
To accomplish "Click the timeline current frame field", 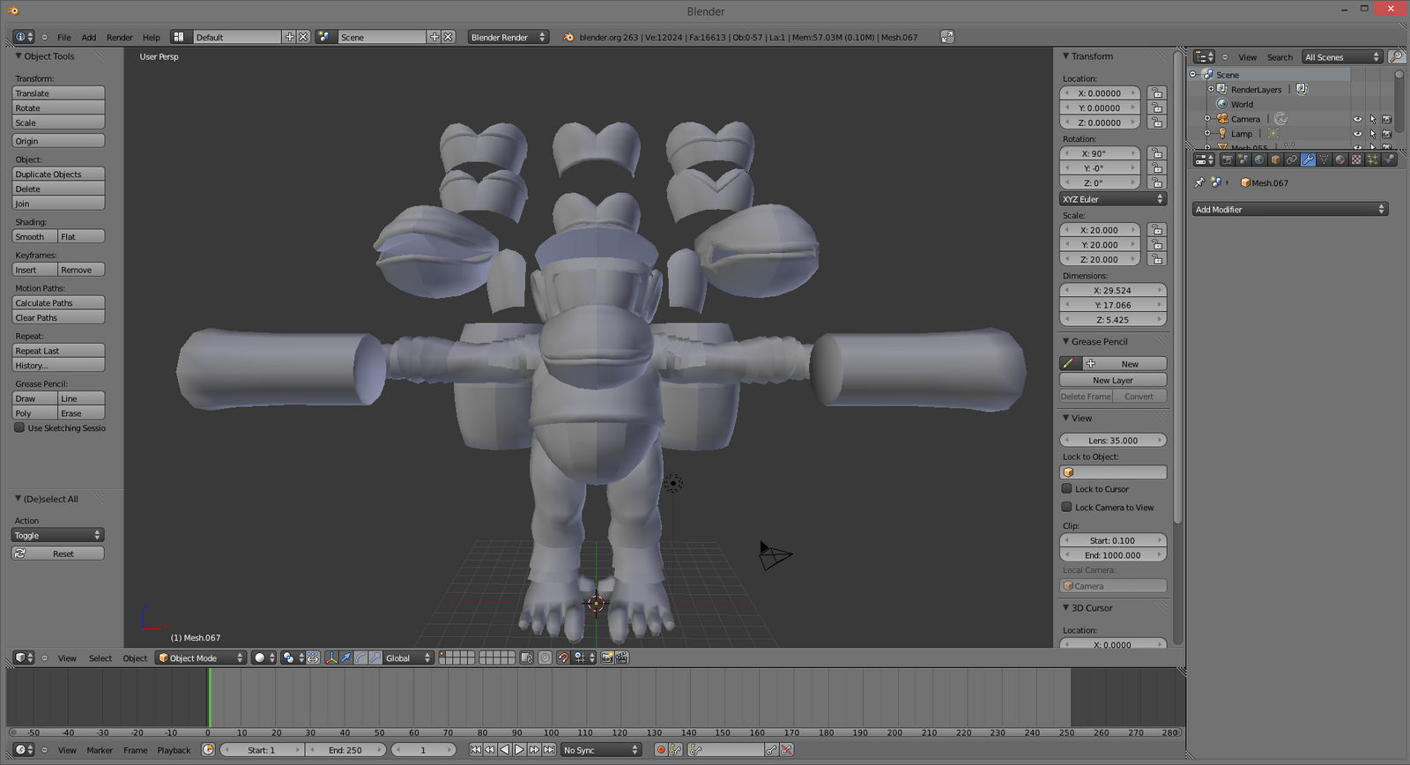I will pos(424,750).
